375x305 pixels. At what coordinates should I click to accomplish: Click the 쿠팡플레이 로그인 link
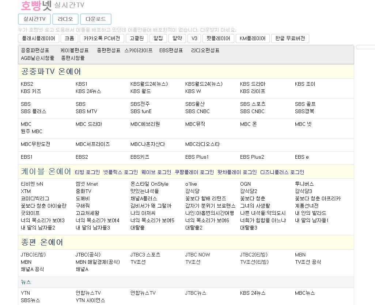pos(194,172)
